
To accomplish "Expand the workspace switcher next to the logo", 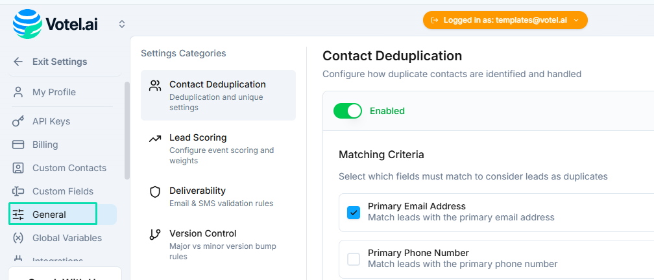I will [121, 24].
